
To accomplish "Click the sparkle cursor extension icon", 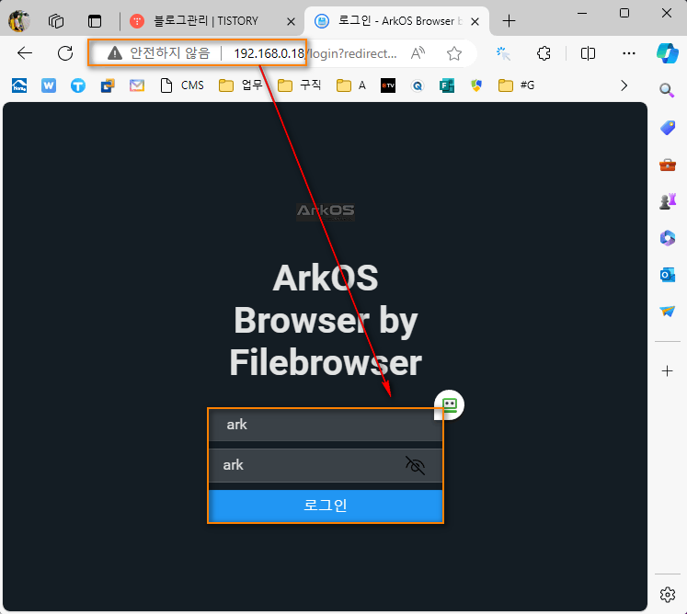I will point(503,53).
